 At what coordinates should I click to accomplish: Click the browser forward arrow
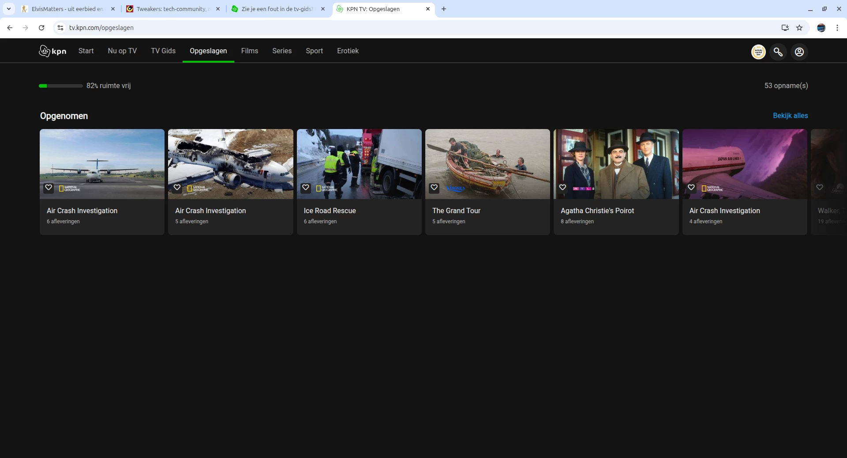(x=26, y=28)
